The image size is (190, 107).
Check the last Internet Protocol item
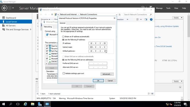coord(47,61)
